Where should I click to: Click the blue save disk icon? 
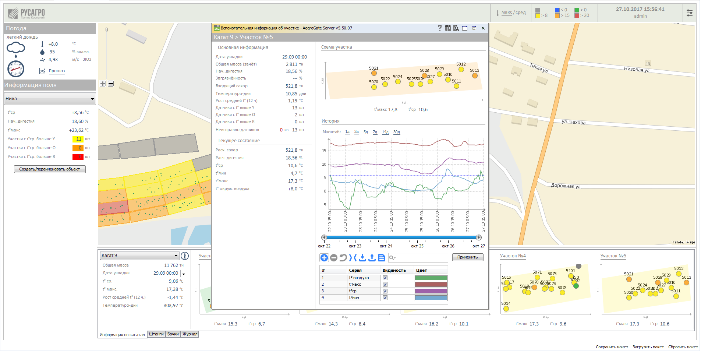pos(382,258)
